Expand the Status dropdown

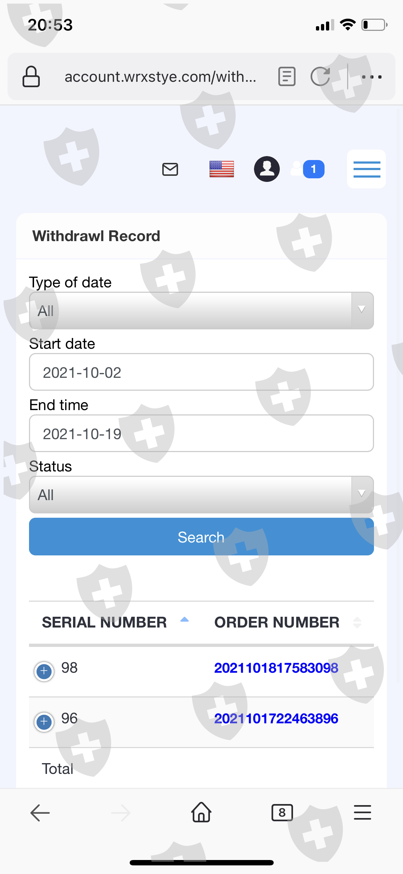pyautogui.click(x=201, y=495)
